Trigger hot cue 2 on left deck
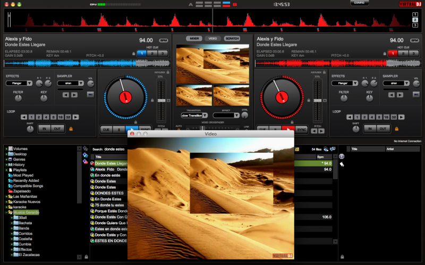Screen dimensions: 425x265 [x=152, y=54]
